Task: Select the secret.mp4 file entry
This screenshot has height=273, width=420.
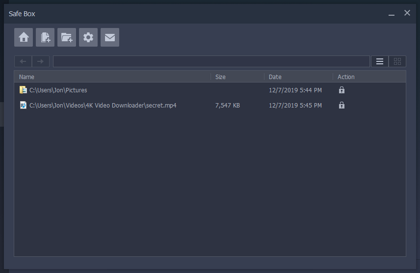Action: click(x=210, y=106)
